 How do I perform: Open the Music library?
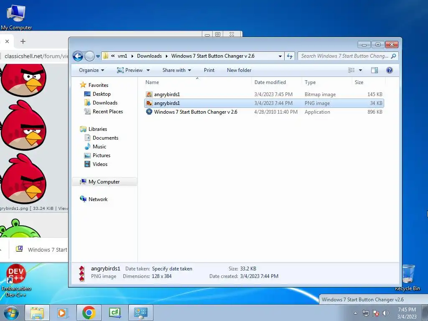[x=99, y=147]
